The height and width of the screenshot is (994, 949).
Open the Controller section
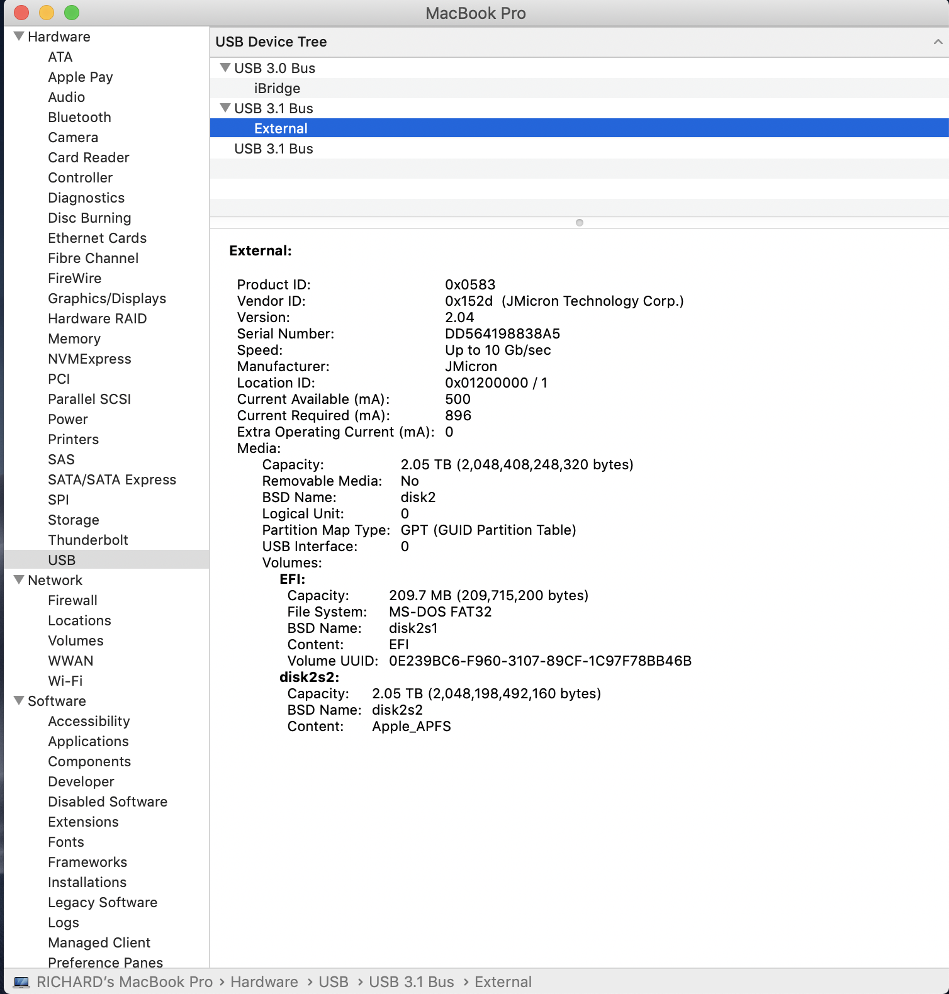[81, 177]
